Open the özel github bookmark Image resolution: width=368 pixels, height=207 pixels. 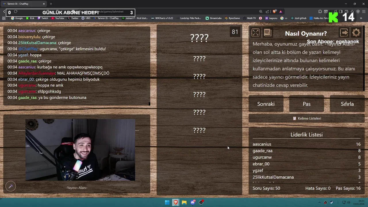click(x=298, y=18)
